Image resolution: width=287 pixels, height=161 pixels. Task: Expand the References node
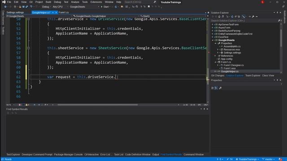point(215,56)
